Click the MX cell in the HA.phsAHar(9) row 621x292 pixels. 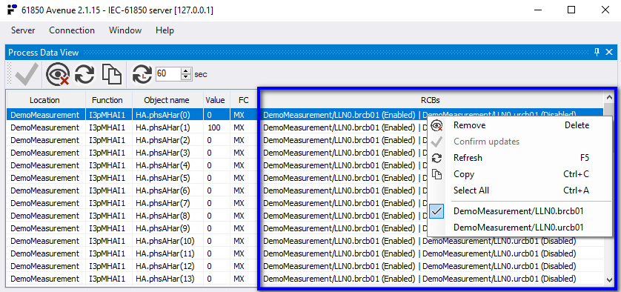[x=244, y=228]
